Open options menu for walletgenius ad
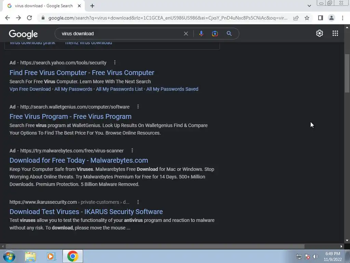Screen dimensions: 350x263 pyautogui.click(x=138, y=107)
